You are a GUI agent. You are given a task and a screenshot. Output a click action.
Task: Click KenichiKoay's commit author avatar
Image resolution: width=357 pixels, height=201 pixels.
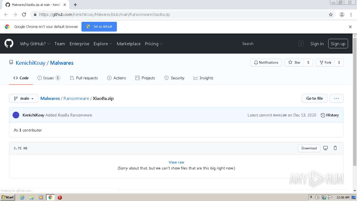pos(16,115)
